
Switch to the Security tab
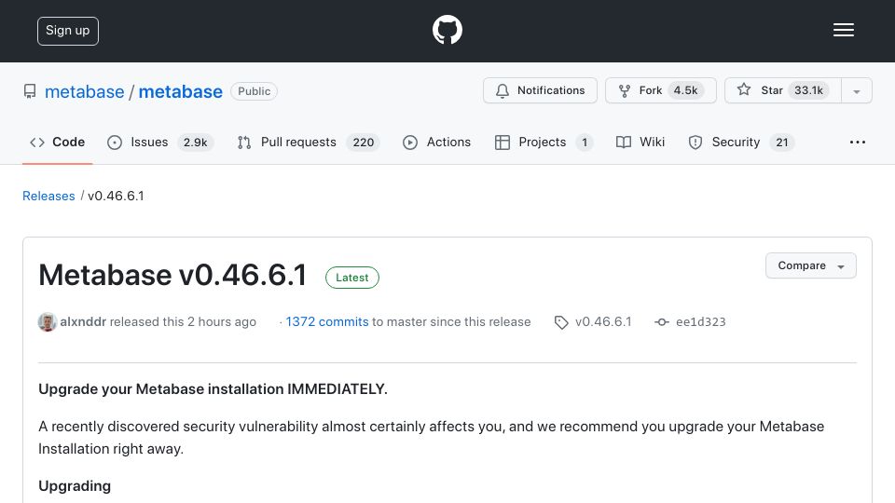point(741,143)
